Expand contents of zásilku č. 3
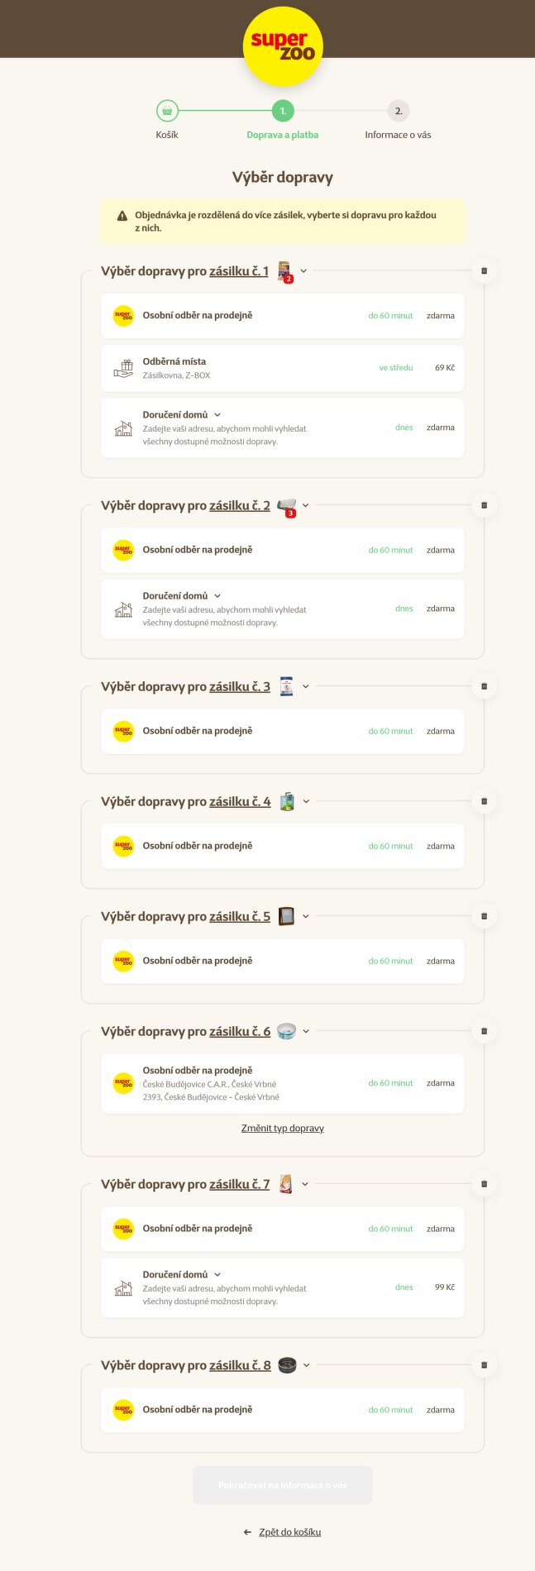The height and width of the screenshot is (1571, 535). 306,686
